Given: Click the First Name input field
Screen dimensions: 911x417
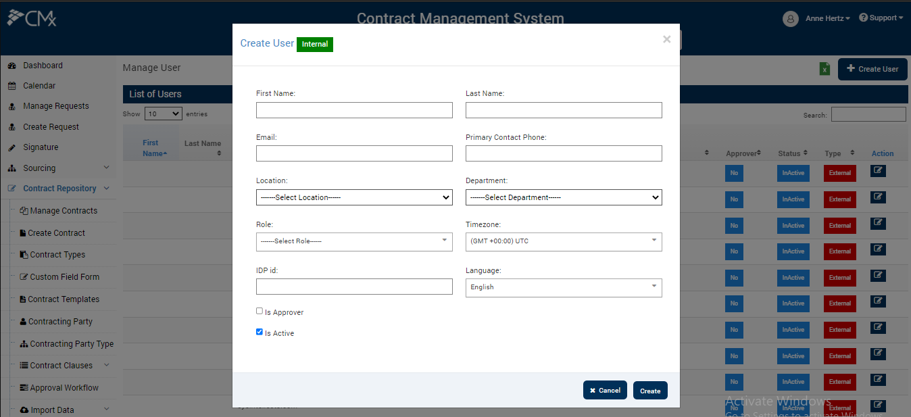Looking at the screenshot, I should pos(354,109).
